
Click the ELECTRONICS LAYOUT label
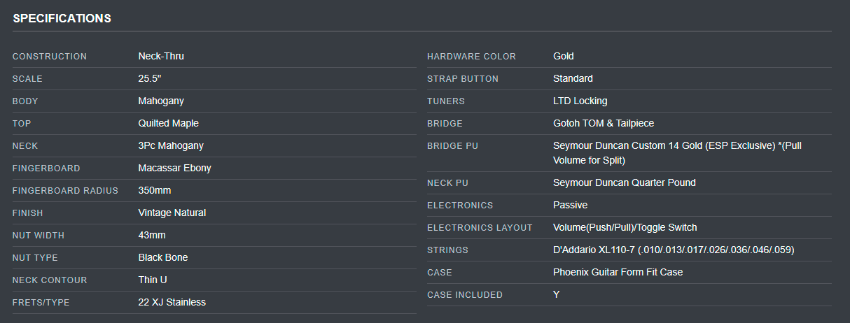(480, 227)
